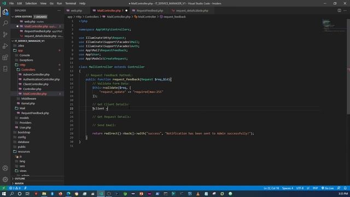The image size is (350, 197).
Task: Open the Explorer view in activity bar
Action: tap(5, 12)
